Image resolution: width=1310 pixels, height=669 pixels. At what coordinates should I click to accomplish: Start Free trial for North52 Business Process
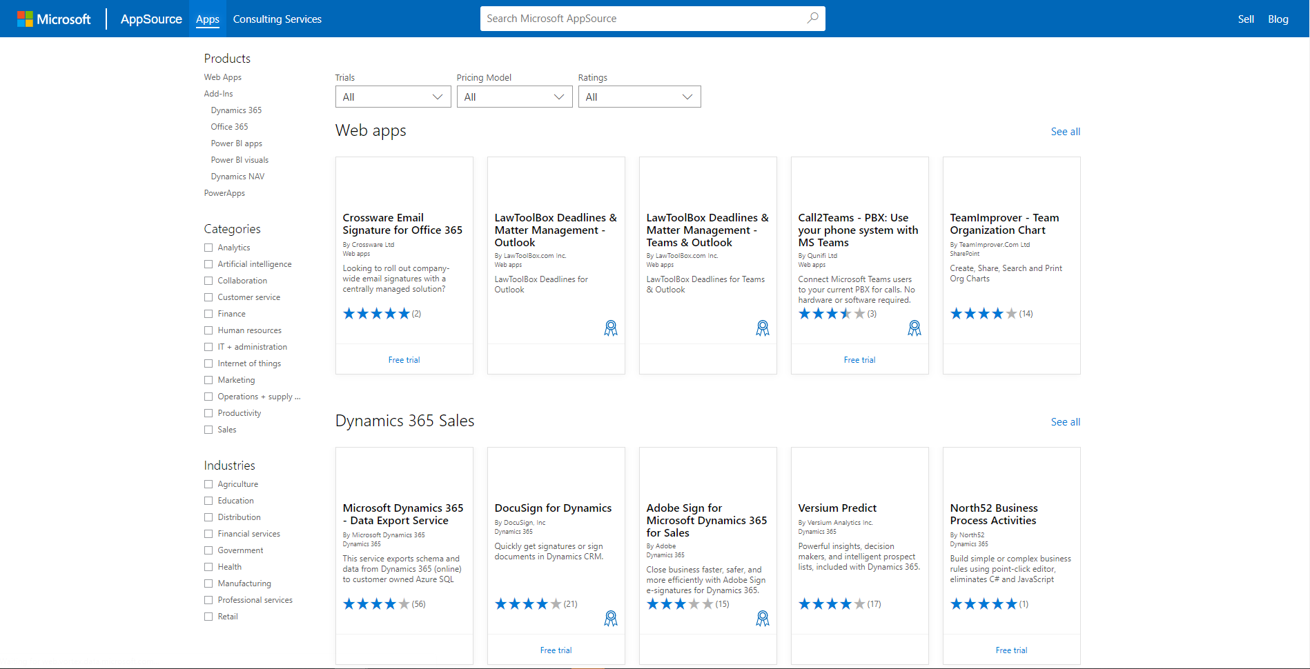click(1012, 650)
